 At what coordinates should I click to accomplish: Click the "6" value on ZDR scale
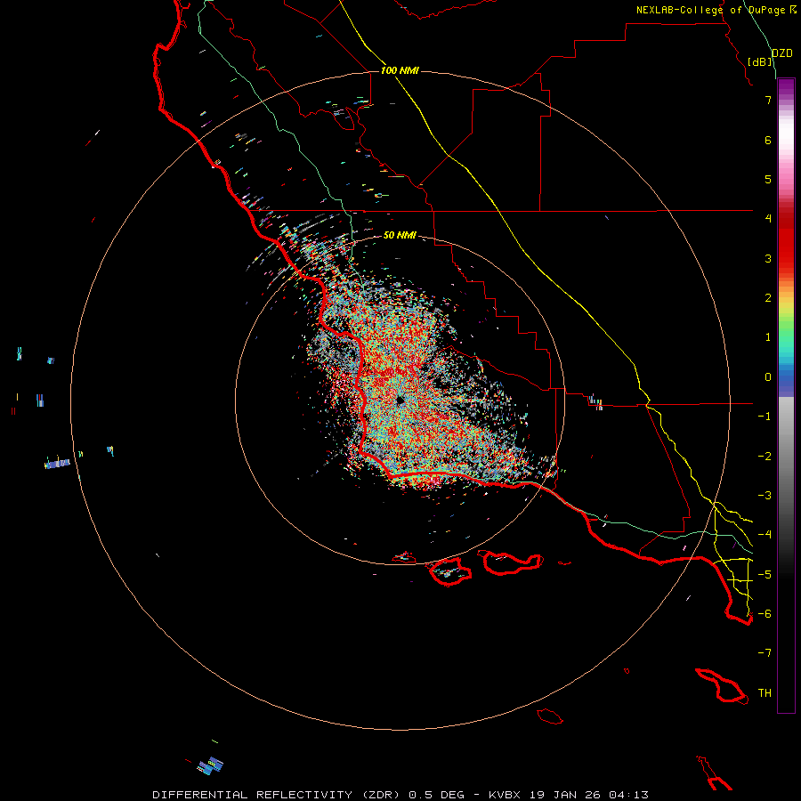pos(768,140)
